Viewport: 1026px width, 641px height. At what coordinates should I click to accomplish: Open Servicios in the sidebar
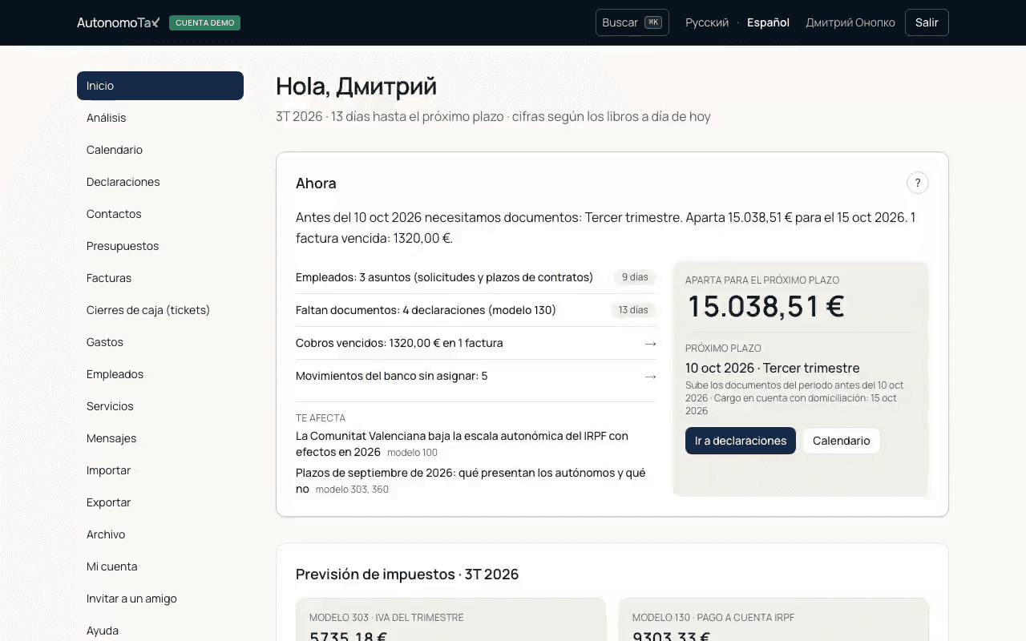point(160,406)
